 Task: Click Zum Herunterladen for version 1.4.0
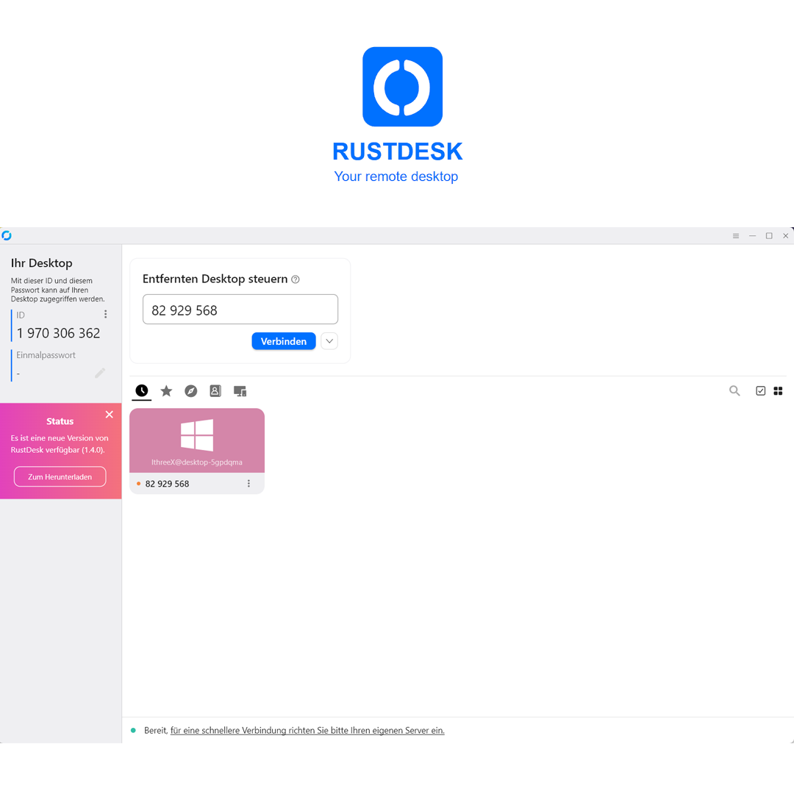click(60, 476)
